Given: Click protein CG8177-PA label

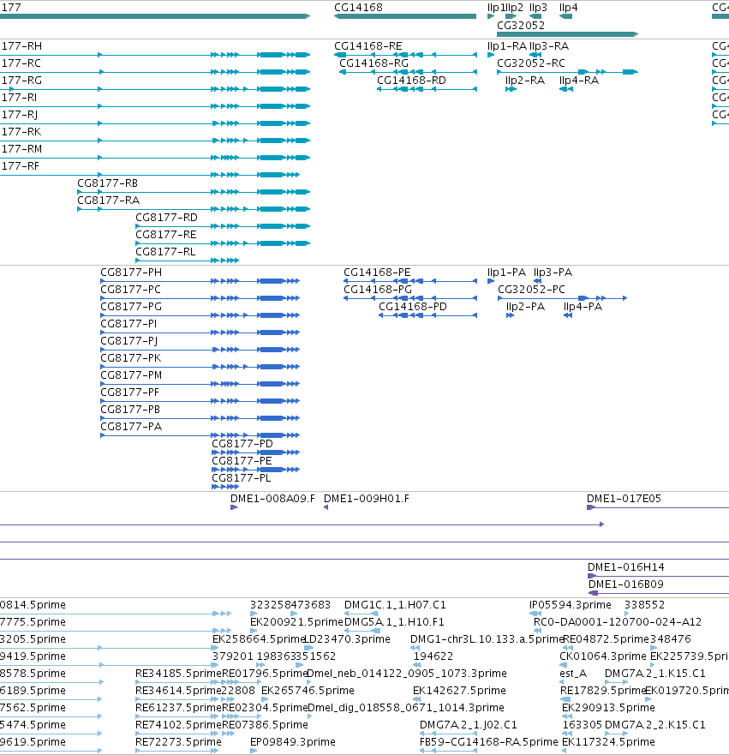Looking at the screenshot, I should click(x=131, y=427).
